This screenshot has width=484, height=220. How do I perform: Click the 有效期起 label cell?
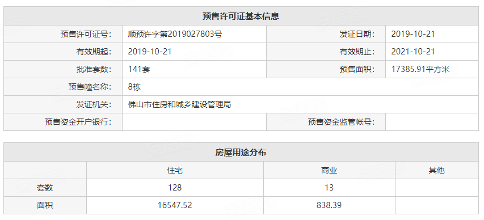coord(63,52)
